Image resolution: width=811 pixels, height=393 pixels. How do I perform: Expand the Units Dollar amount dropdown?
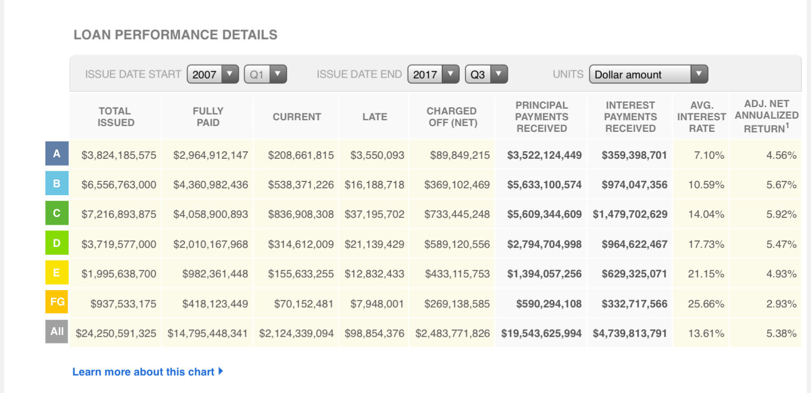tap(648, 74)
